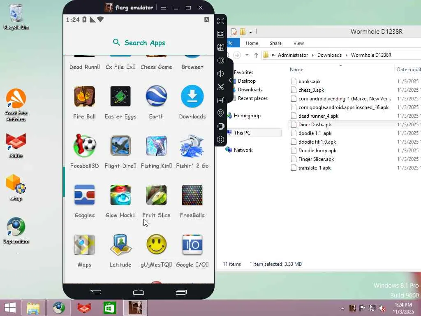Launch the Glow Hockey app
The width and height of the screenshot is (421, 316).
120,195
